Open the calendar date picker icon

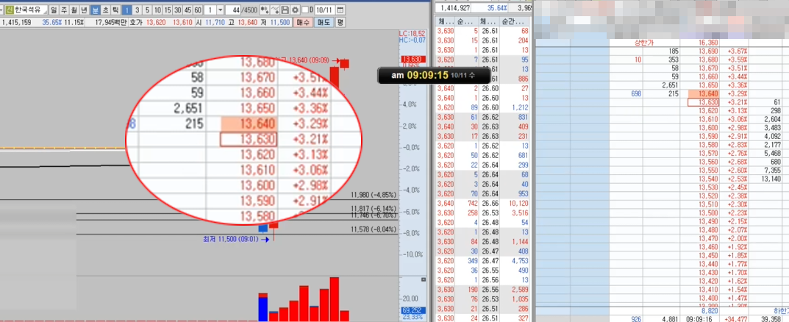pyautogui.click(x=340, y=10)
